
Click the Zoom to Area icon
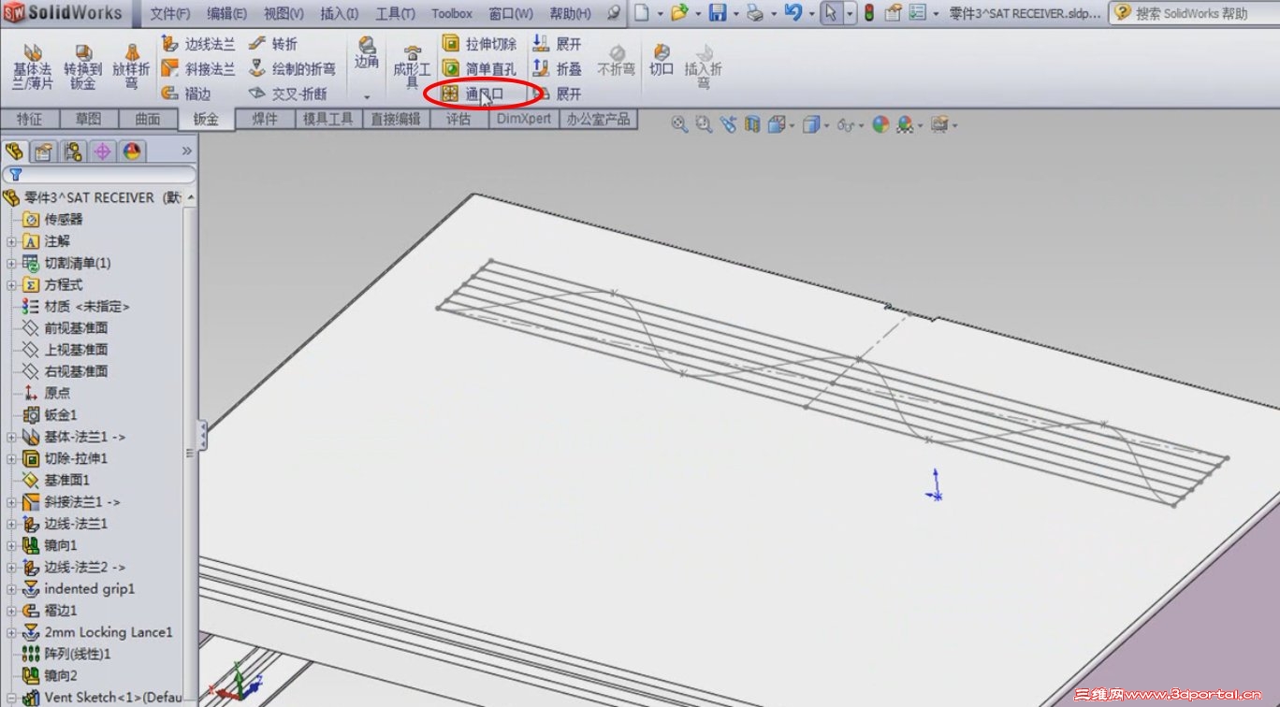pyautogui.click(x=704, y=124)
